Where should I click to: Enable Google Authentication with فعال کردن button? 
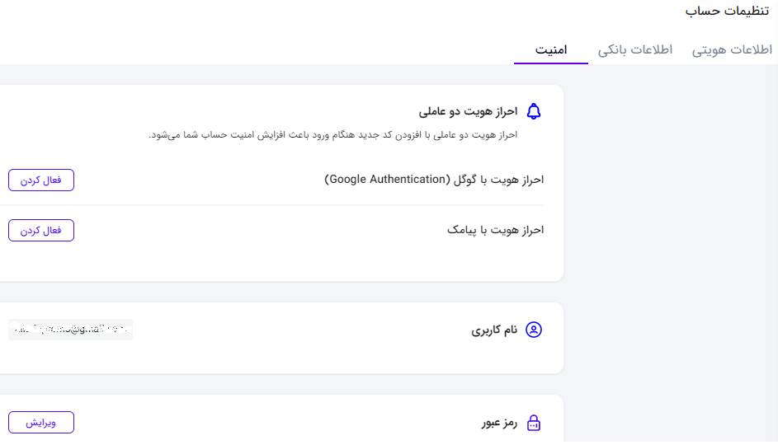41,180
